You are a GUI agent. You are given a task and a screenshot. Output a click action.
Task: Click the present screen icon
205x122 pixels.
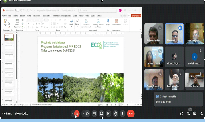coord(109,113)
